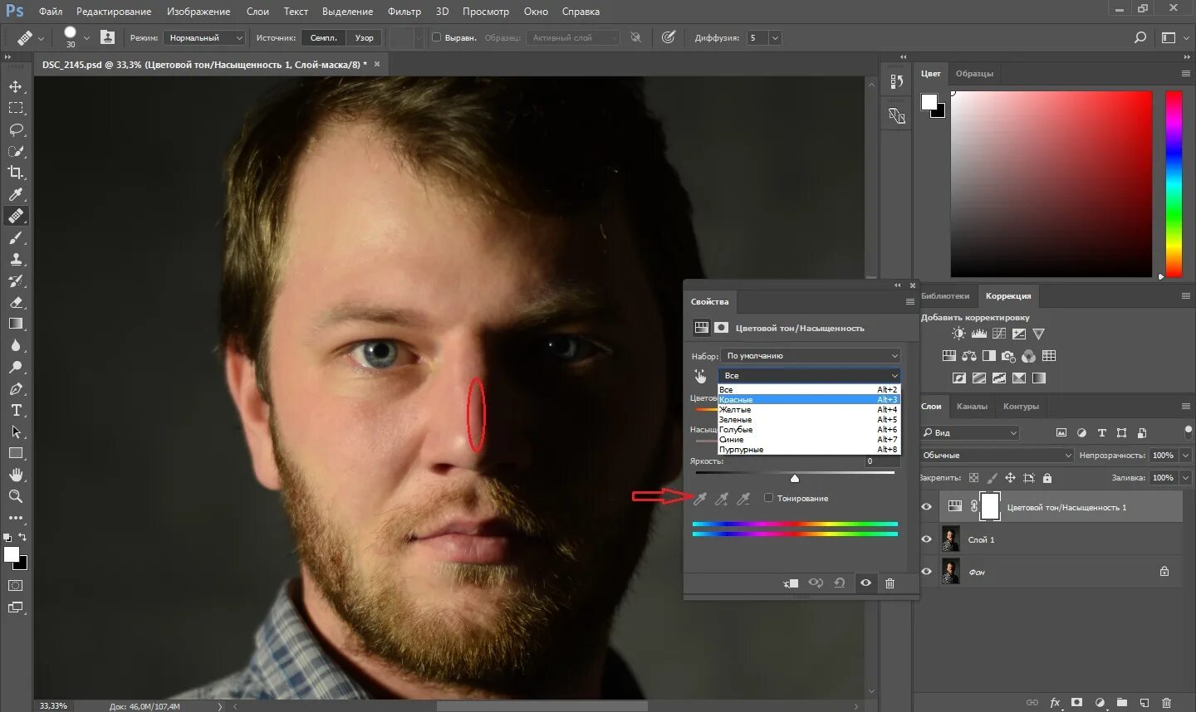The height and width of the screenshot is (712, 1196).
Task: Hide the Фон layer
Action: [x=926, y=571]
